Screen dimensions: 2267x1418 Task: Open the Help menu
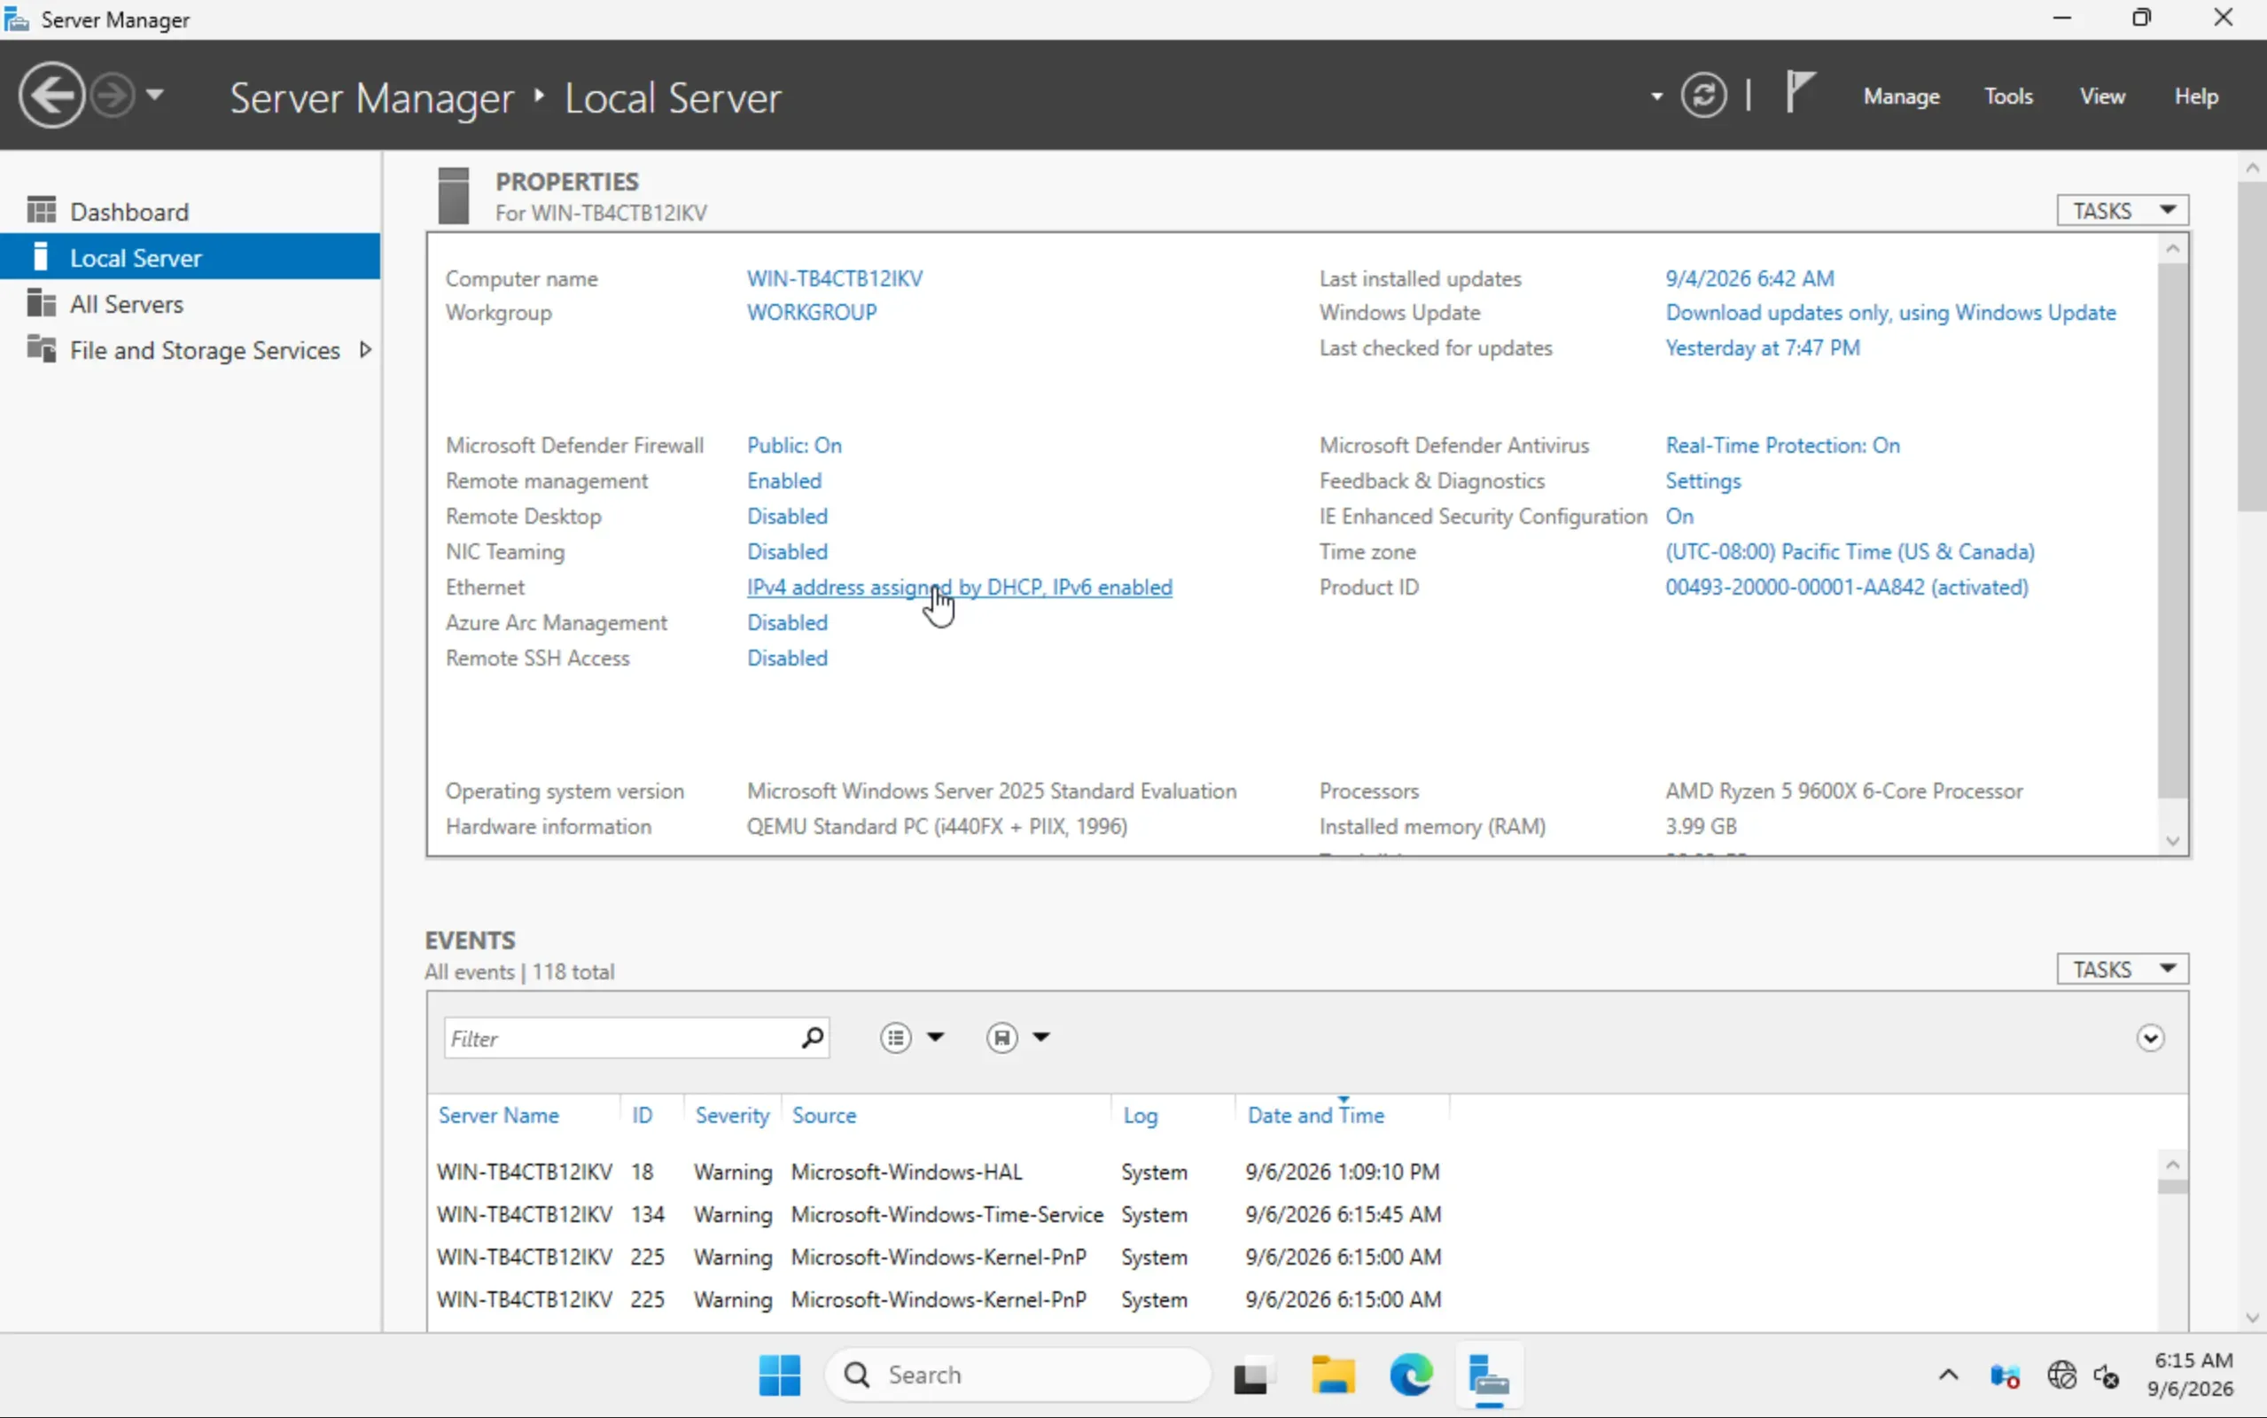[2196, 96]
